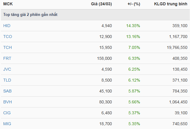
Task: Click the Giá (24/03) column header
Action: (x=101, y=4)
